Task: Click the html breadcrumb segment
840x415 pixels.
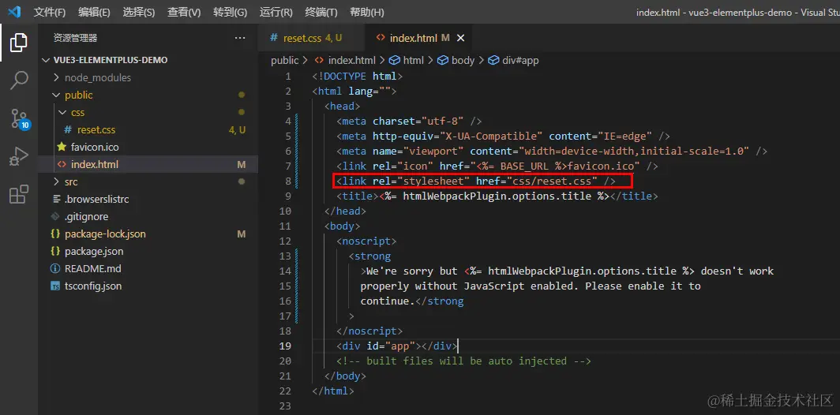Action: pos(407,61)
